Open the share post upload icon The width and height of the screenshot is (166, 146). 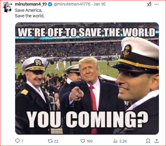[156, 141]
